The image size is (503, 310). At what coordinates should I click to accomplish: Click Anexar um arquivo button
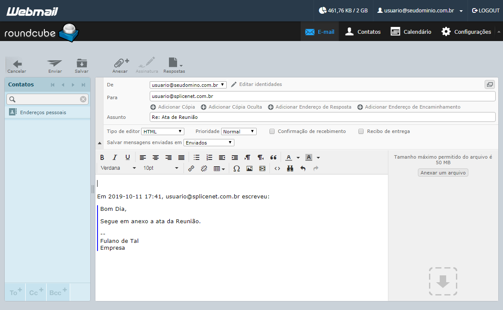(443, 173)
